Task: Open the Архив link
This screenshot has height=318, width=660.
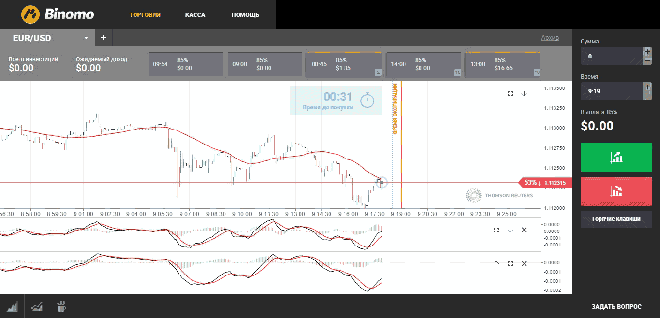Action: pyautogui.click(x=550, y=38)
